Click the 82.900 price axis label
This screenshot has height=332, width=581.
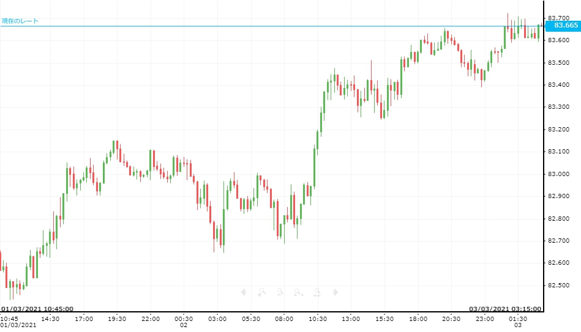[x=558, y=196]
